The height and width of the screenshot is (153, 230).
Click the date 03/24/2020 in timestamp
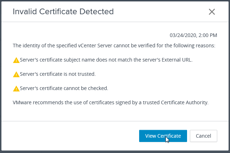click(x=183, y=35)
